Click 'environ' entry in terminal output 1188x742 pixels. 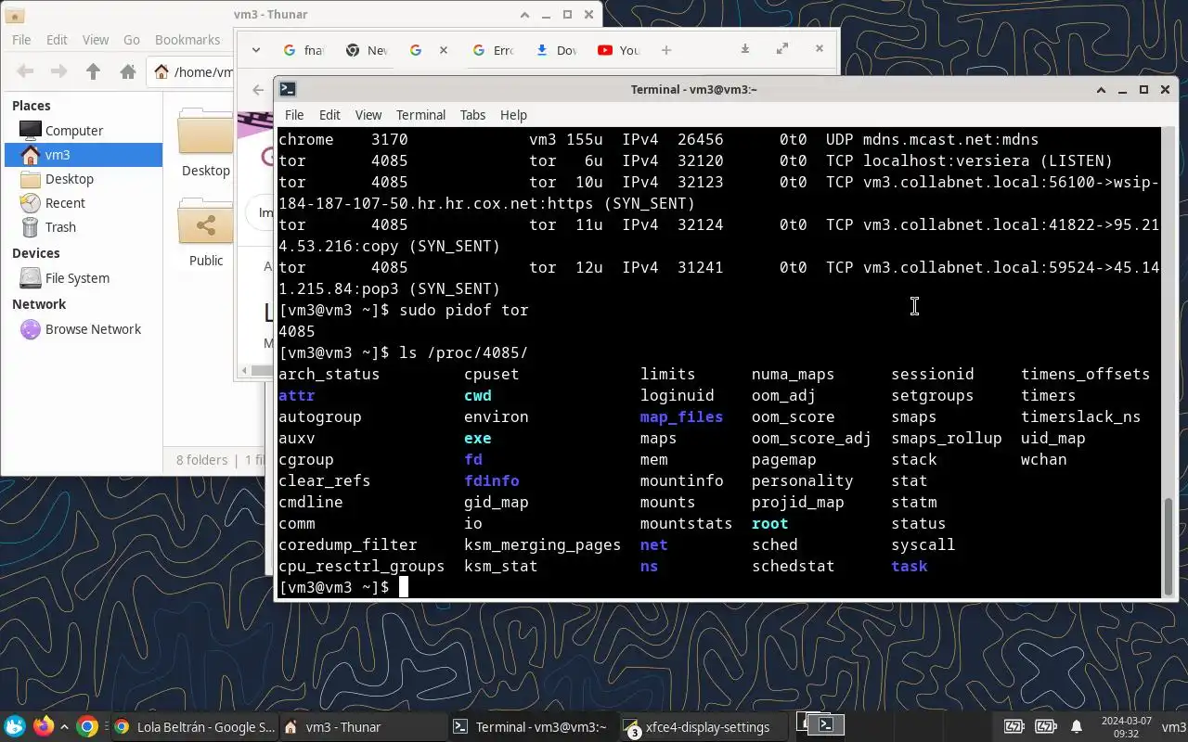pos(496,416)
